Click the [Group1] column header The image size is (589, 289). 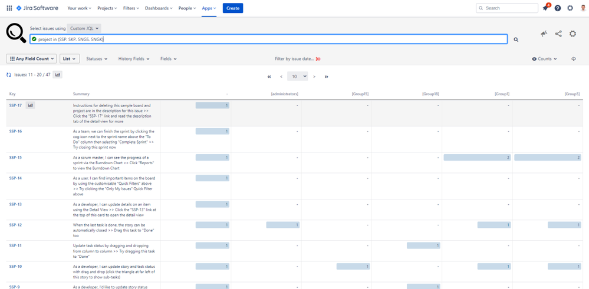[502, 94]
